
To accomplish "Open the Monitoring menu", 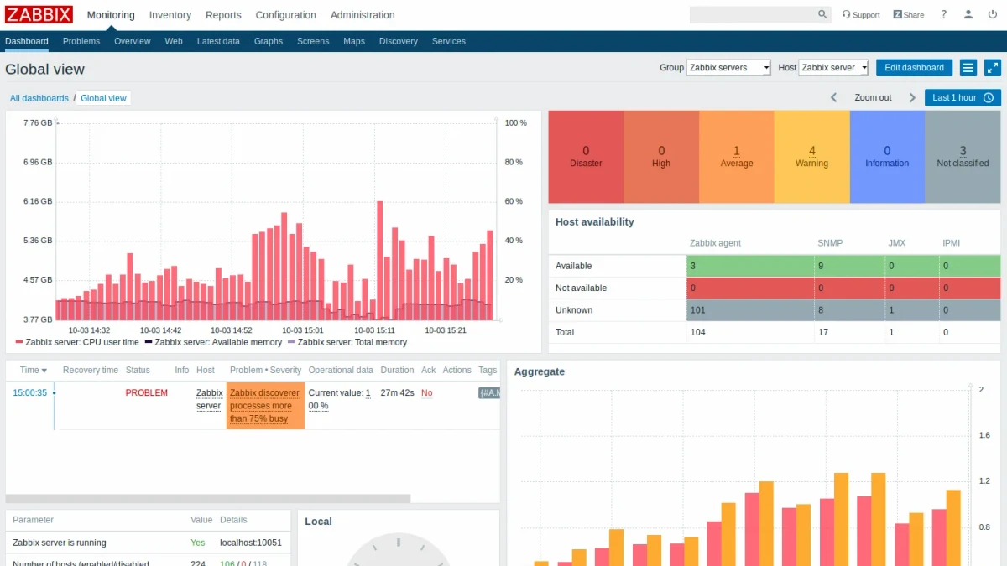I will click(x=111, y=15).
